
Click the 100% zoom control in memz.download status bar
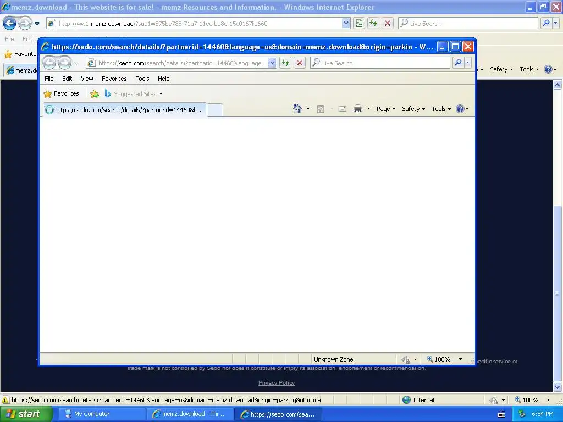coord(526,400)
